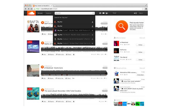Open the comments speech bubble icon
Screen dimensions: 173x111
pos(100,13)
